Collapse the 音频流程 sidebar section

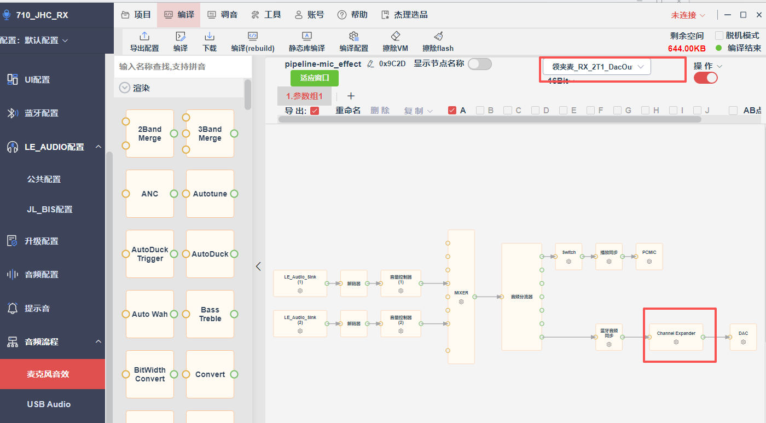click(98, 341)
